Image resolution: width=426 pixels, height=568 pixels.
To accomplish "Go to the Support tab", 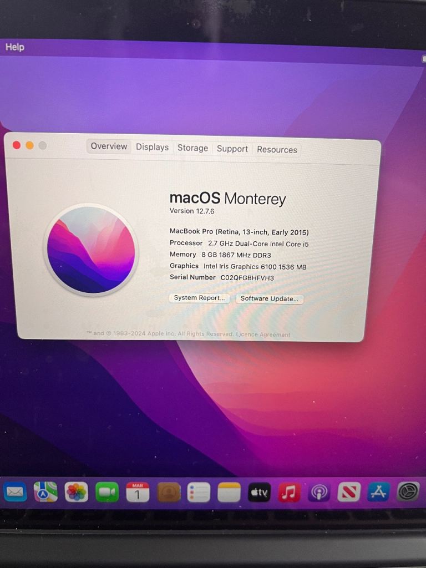I will click(x=232, y=149).
